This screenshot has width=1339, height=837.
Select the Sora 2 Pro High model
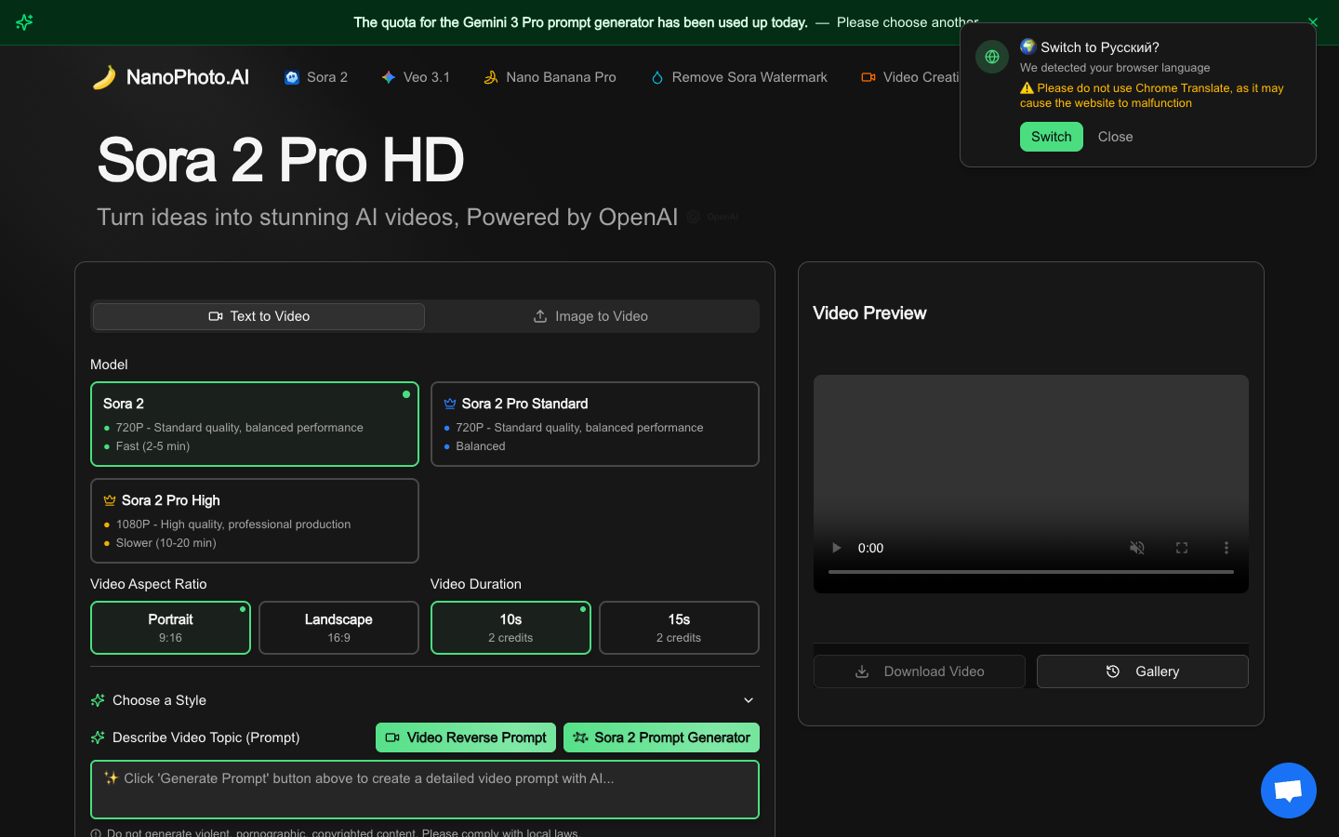(x=255, y=521)
